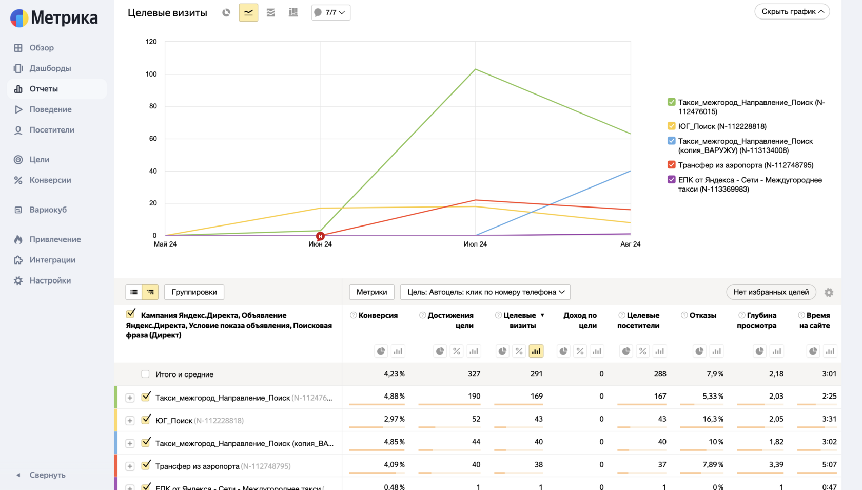Screen dimensions: 862x490
Task: Show percent values for Целевые визиты
Action: point(519,351)
